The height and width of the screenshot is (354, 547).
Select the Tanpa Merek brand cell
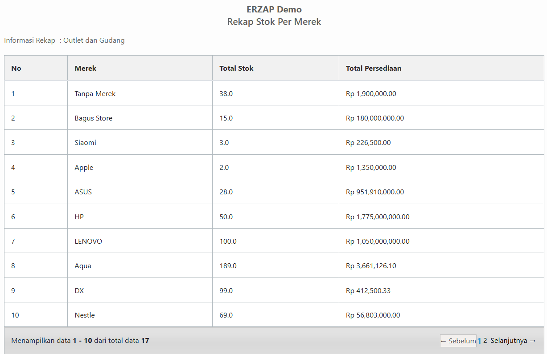[x=95, y=93]
